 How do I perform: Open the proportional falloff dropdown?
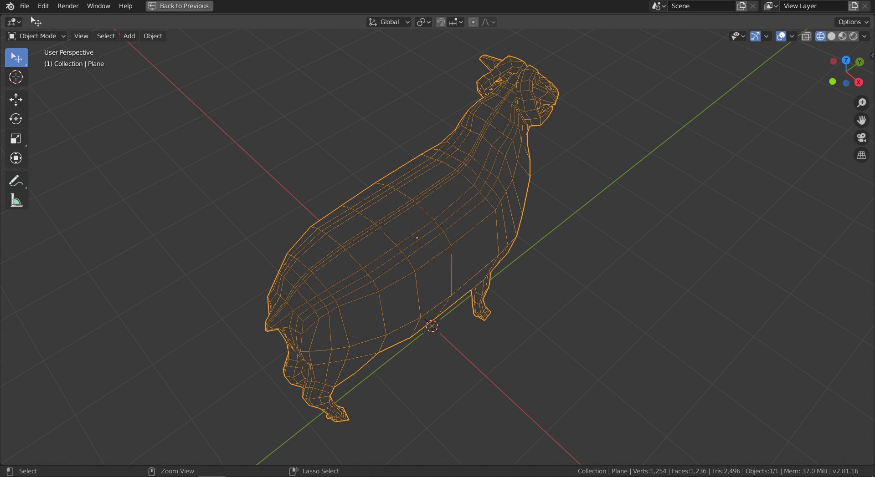(488, 22)
